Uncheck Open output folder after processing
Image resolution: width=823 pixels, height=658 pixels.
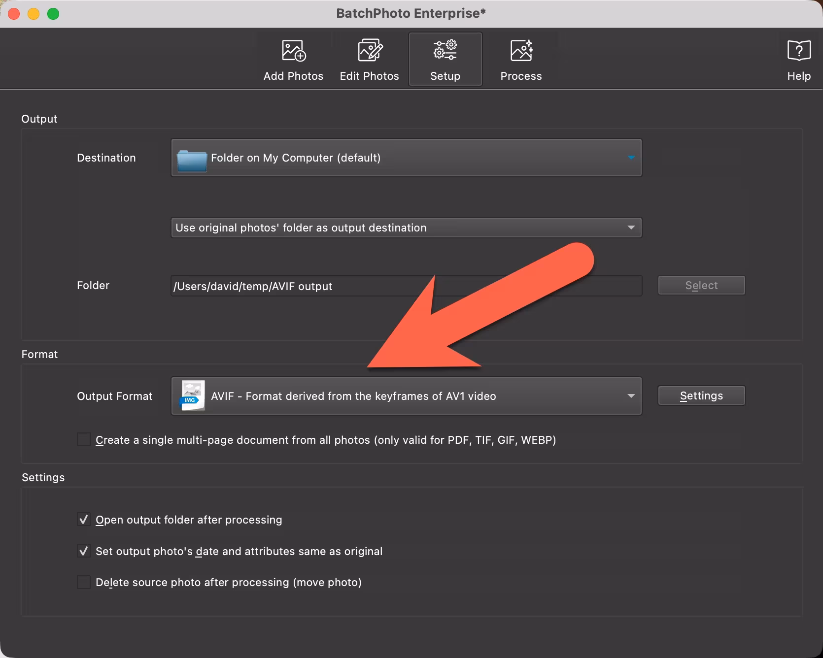84,519
